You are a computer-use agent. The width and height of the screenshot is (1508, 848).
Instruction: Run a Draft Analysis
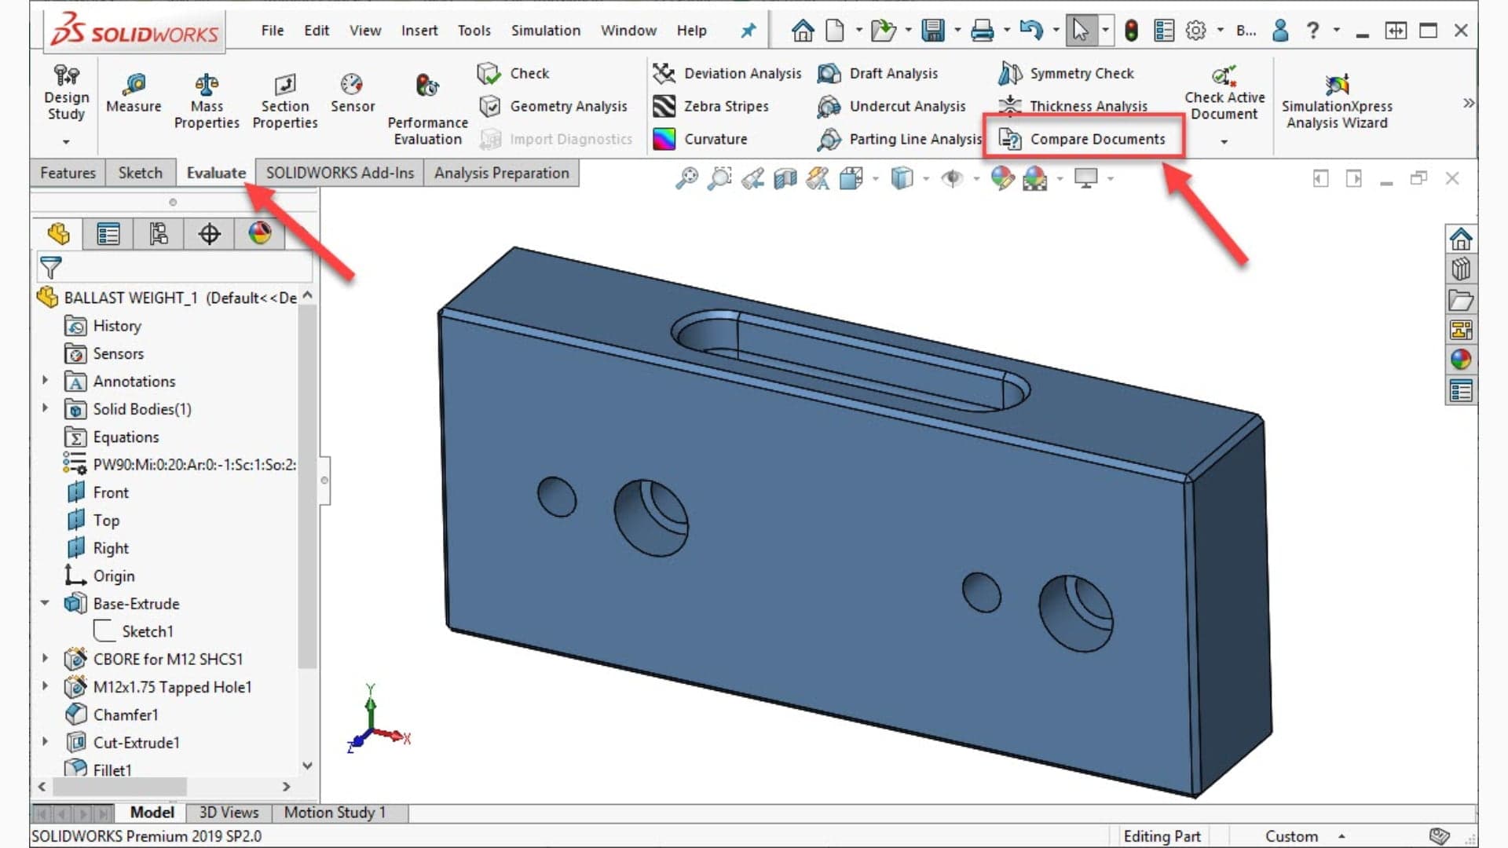pos(893,73)
